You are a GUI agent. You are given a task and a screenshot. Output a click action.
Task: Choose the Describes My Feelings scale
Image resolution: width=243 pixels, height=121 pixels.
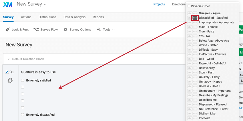[x=214, y=95]
